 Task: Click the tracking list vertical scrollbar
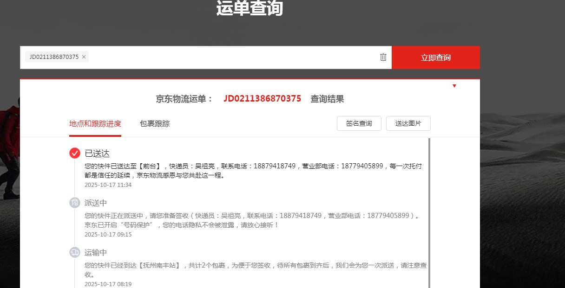(x=429, y=209)
